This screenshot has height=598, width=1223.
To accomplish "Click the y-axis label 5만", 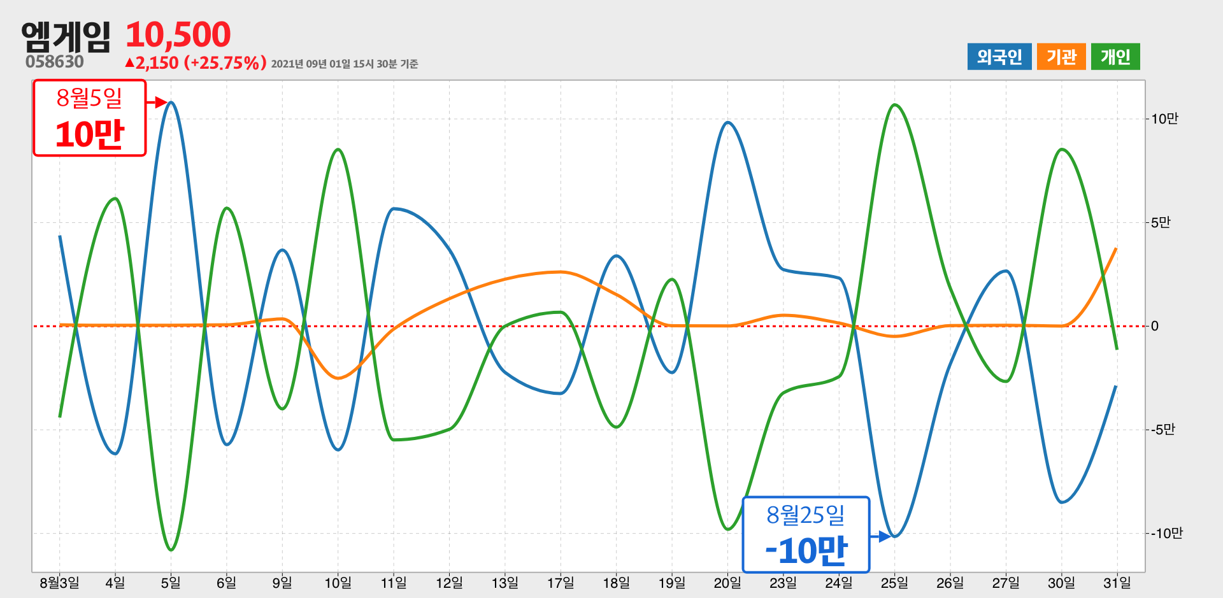I will pyautogui.click(x=1161, y=223).
